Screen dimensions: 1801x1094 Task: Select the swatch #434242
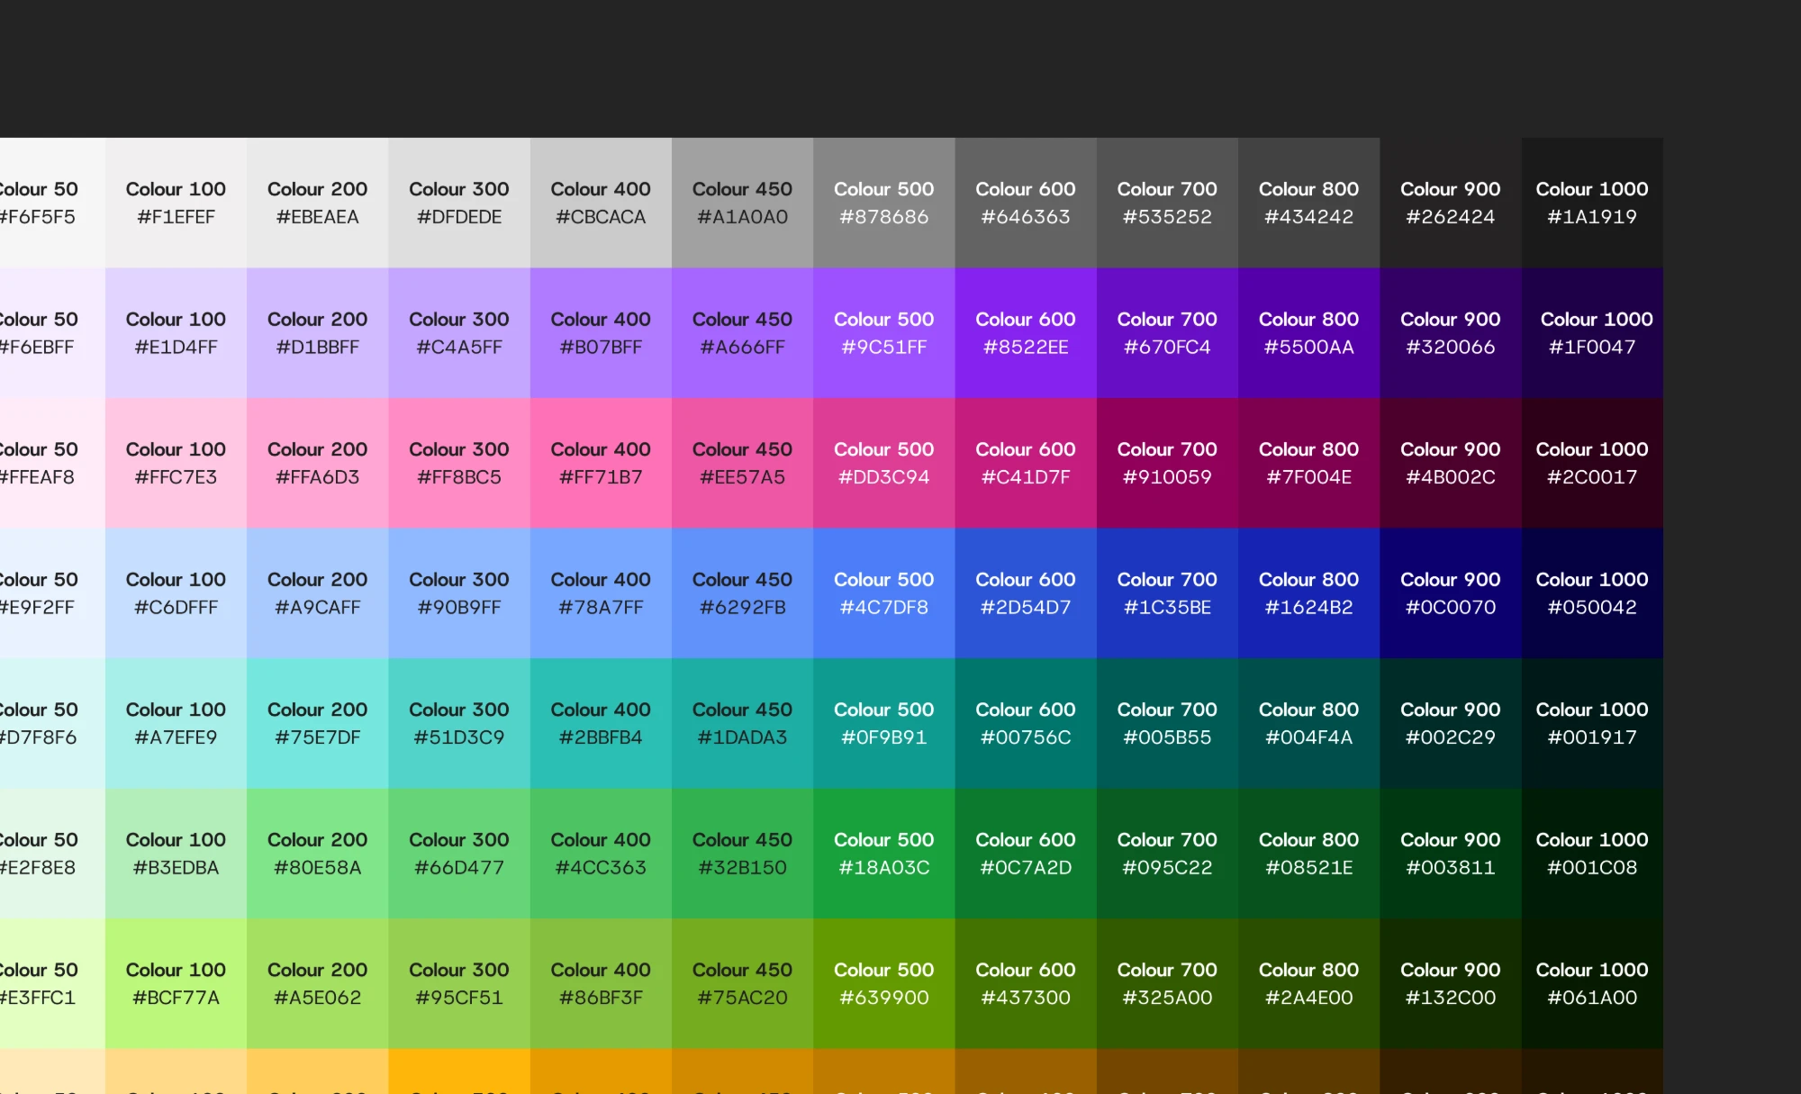pos(1309,203)
